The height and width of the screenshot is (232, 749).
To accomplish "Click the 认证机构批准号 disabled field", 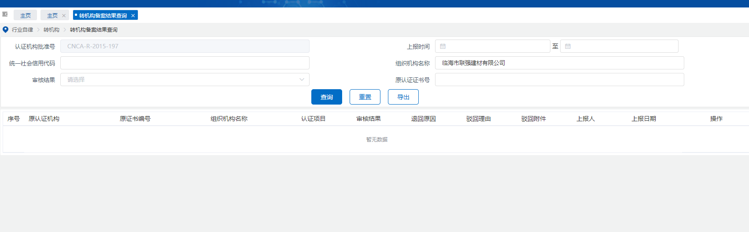I will (185, 46).
